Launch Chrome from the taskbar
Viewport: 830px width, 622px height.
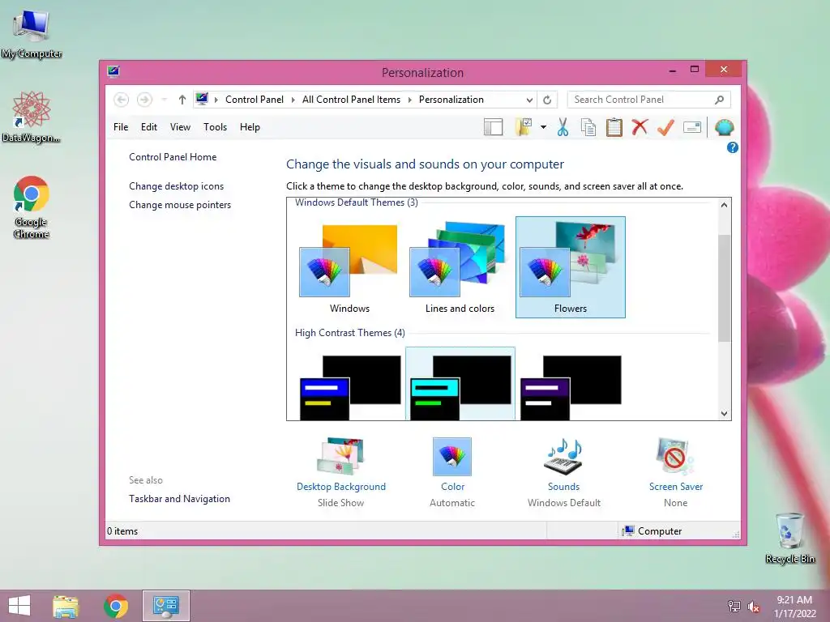pyautogui.click(x=115, y=606)
